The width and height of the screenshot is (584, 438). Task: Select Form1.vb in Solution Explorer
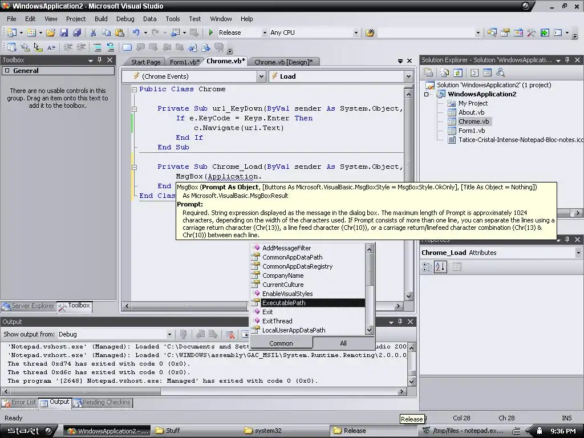coord(472,131)
